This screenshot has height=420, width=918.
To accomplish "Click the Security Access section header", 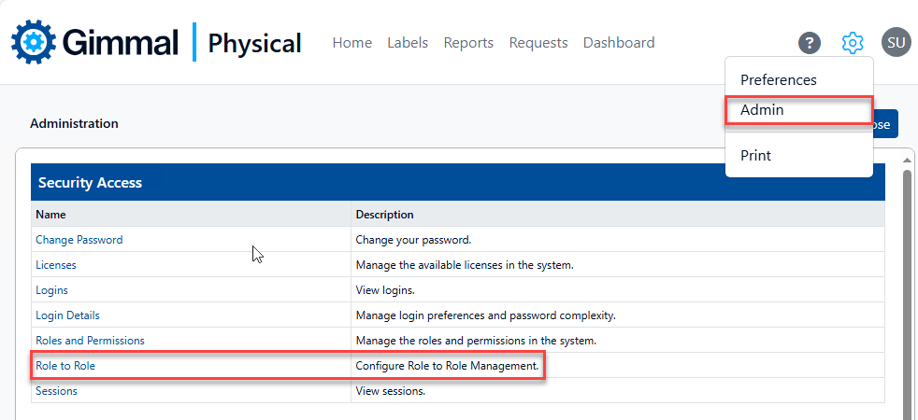I will 458,182.
